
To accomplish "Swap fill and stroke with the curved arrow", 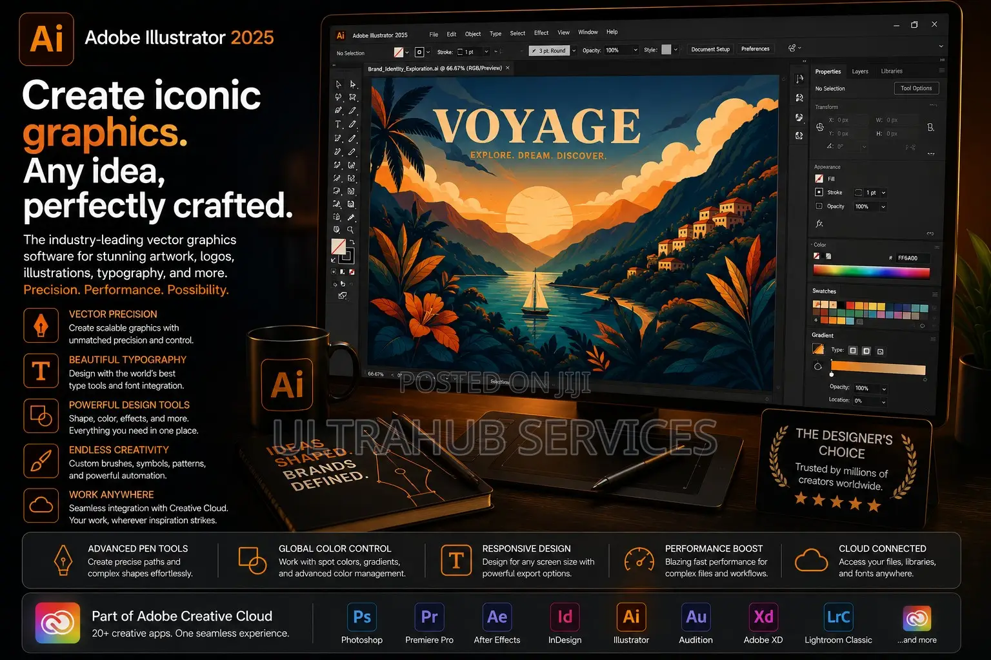I will pyautogui.click(x=352, y=242).
